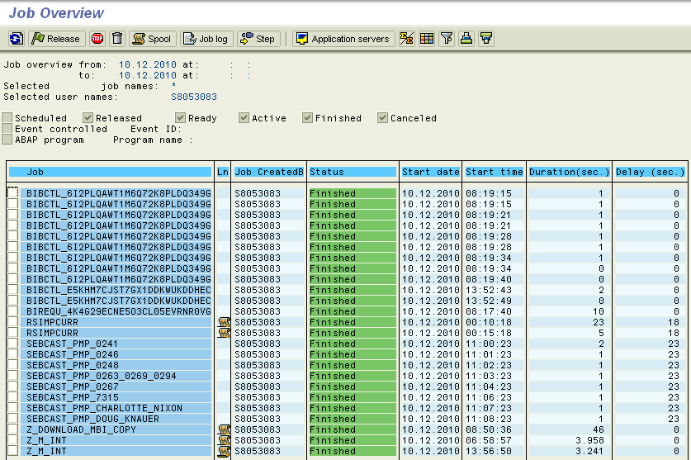Enable the Scheduled checkbox
691x460 pixels.
point(7,118)
